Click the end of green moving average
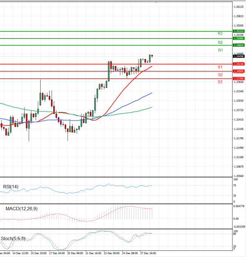 [152, 107]
